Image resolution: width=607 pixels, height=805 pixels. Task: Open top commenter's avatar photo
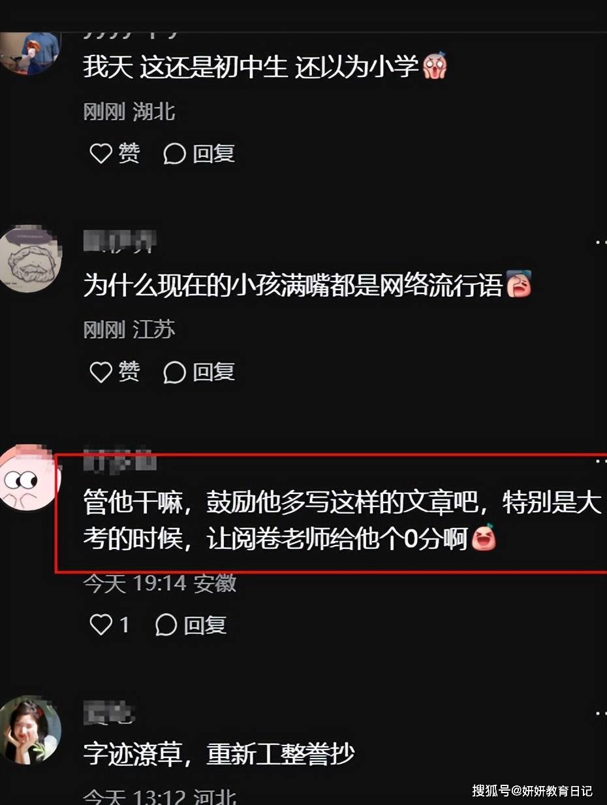pyautogui.click(x=29, y=52)
